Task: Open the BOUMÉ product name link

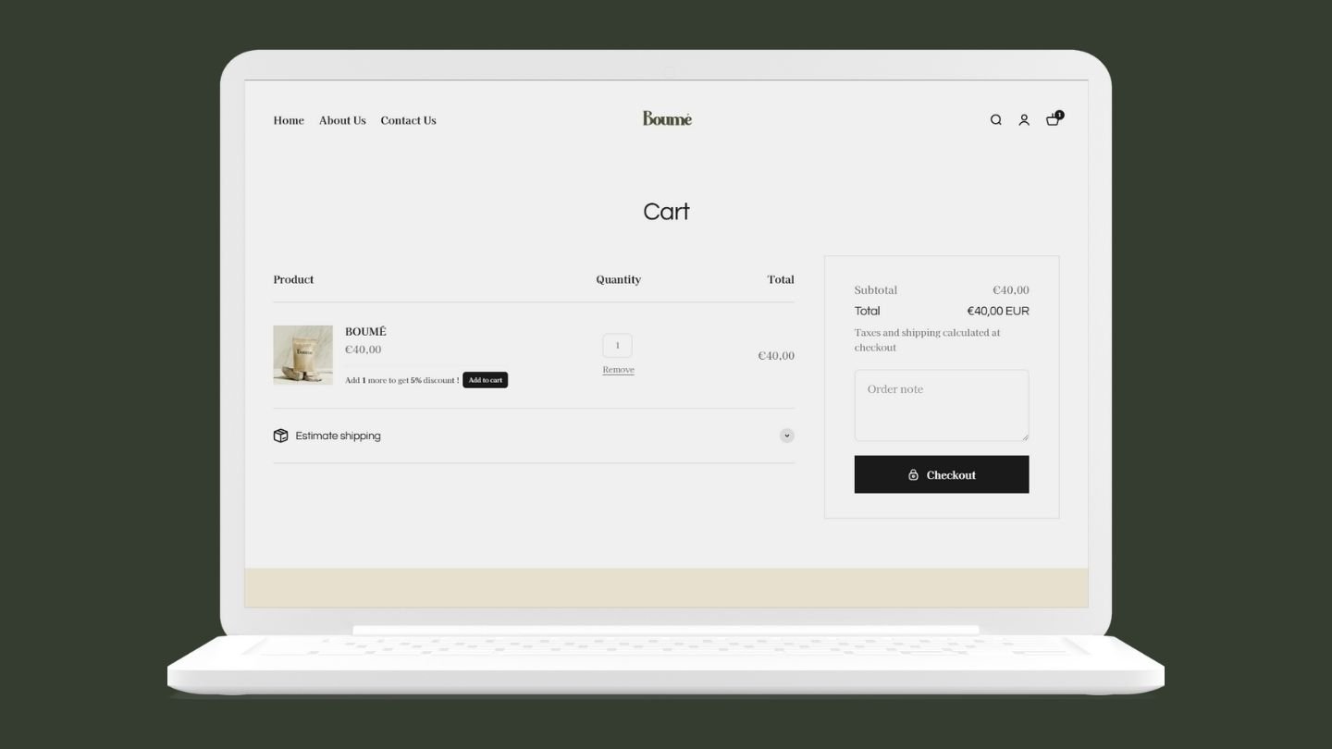Action: pos(365,331)
